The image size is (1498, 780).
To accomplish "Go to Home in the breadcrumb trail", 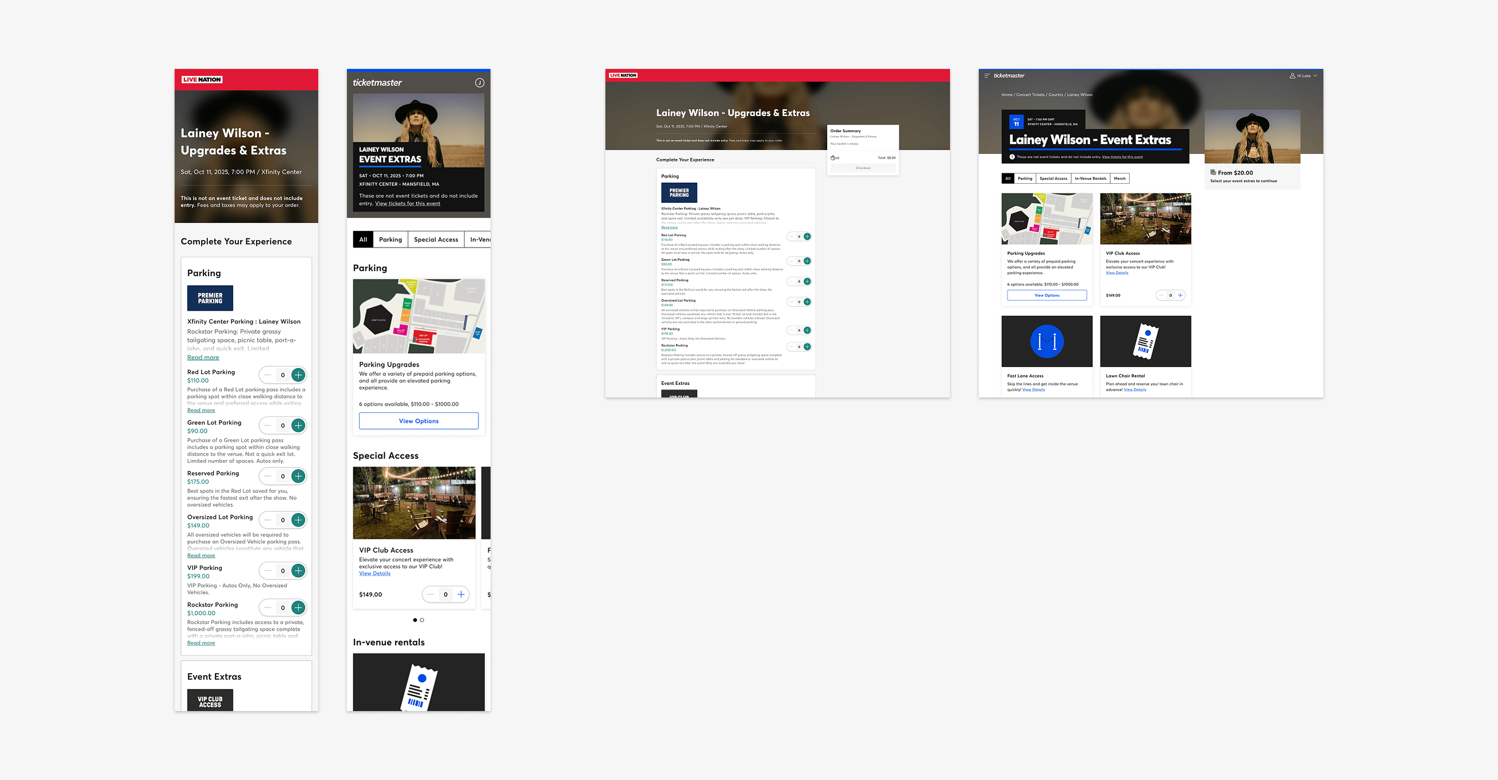I will pyautogui.click(x=1007, y=95).
